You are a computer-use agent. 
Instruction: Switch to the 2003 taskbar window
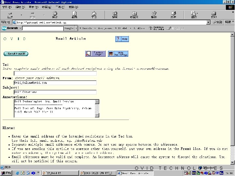coord(98,173)
